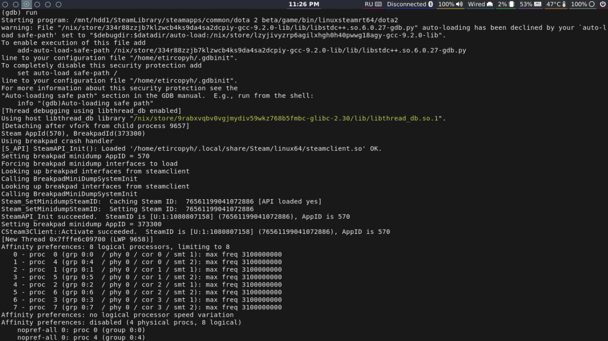Click the "4 - proc 2" affinity row
This screenshot has width=608, height=341.
click(x=147, y=285)
